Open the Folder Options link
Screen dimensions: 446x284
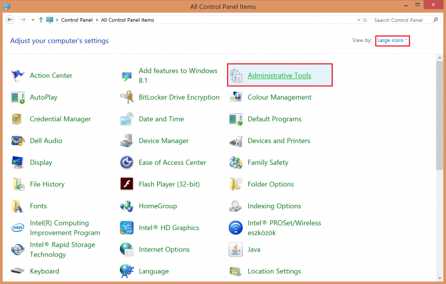pos(270,184)
